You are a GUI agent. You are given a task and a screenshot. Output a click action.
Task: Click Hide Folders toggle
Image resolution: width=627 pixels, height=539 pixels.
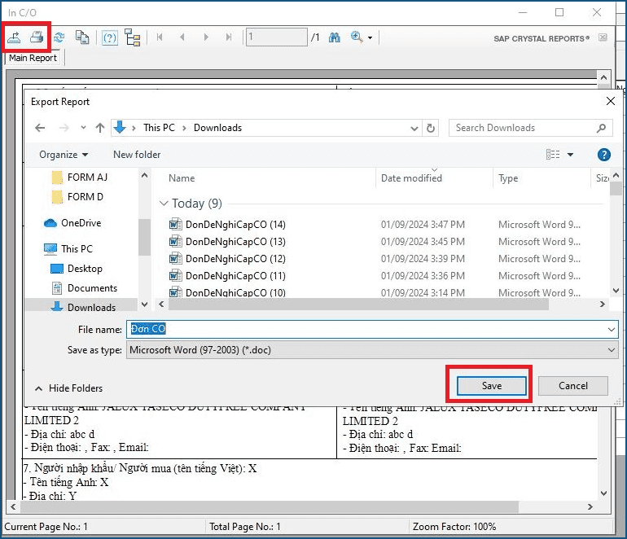pos(68,388)
